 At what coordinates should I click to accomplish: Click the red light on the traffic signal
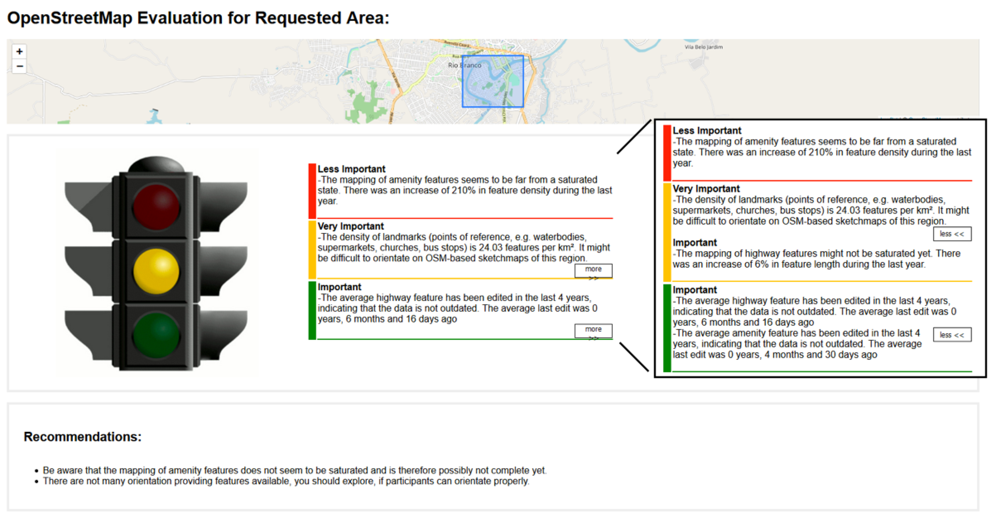(156, 207)
